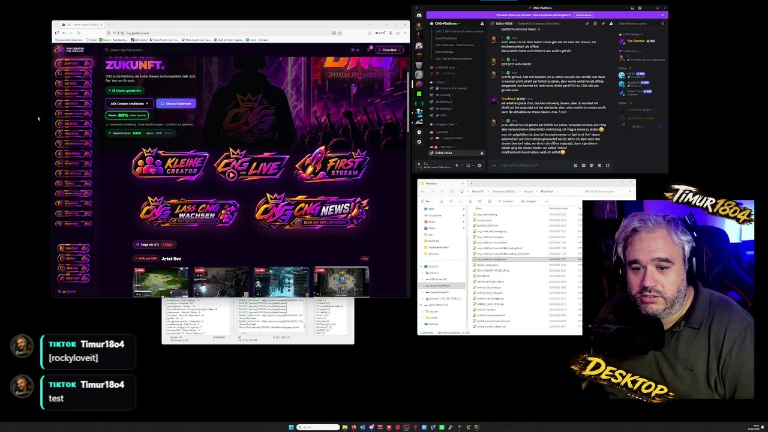Open Discord inbox icon in title bar
The width and height of the screenshot is (768, 432).
[632, 8]
